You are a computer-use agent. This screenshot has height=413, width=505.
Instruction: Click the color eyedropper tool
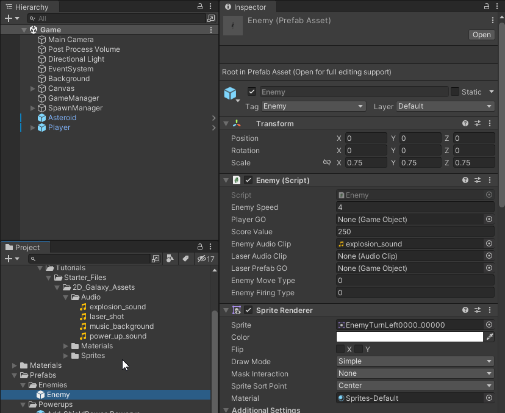click(490, 337)
